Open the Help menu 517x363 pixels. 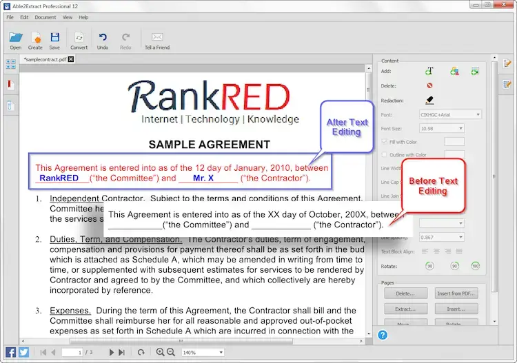(83, 17)
